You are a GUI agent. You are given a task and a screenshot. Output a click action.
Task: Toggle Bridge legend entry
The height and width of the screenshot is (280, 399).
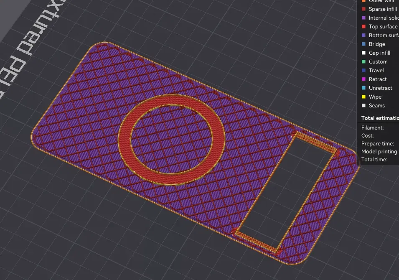pyautogui.click(x=374, y=44)
